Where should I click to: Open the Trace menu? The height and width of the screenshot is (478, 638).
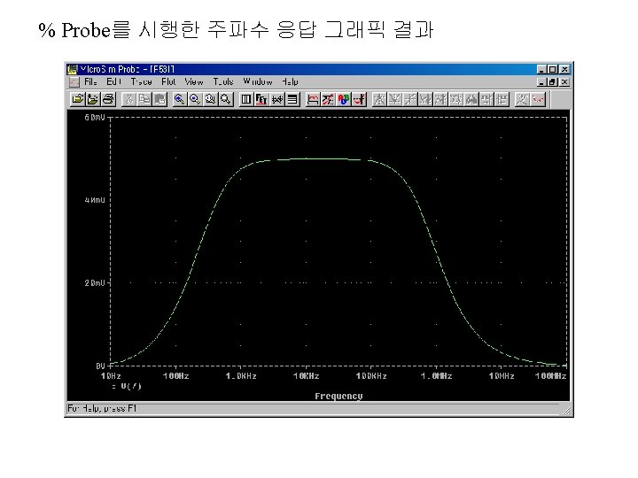142,81
